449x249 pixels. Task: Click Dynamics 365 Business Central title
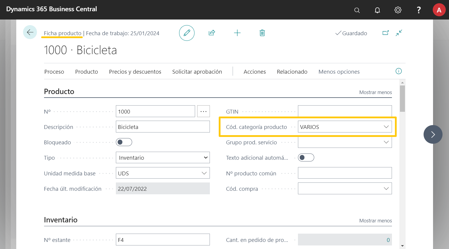(51, 9)
